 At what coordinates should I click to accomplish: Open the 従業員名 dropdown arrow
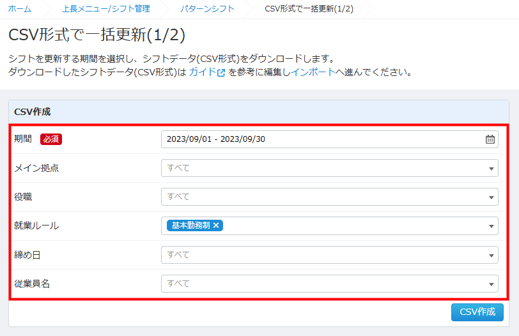491,284
